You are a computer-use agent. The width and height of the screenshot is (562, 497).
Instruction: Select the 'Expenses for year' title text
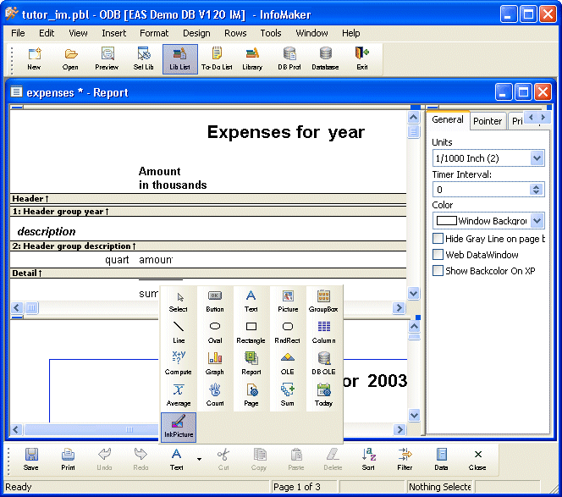pyautogui.click(x=286, y=132)
